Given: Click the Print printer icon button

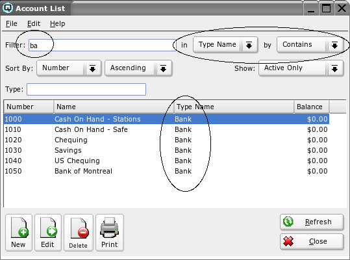Looking at the screenshot, I should (110, 233).
